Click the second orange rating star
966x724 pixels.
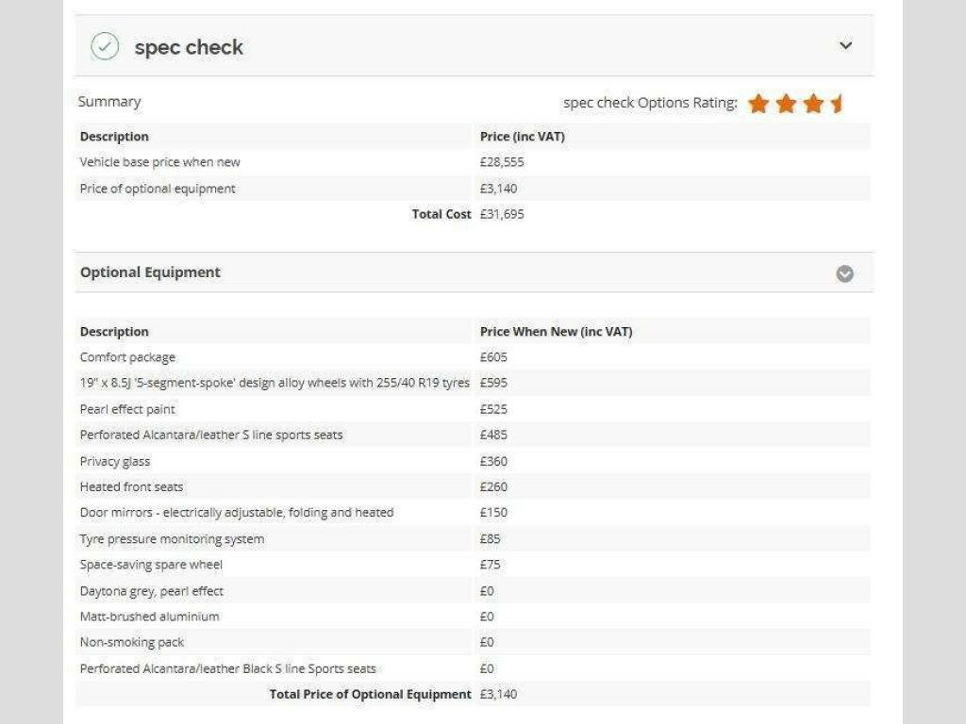click(786, 104)
